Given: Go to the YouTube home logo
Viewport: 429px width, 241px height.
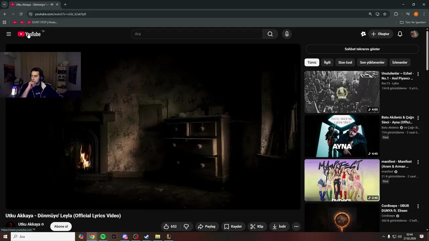Looking at the screenshot, I should [x=29, y=34].
